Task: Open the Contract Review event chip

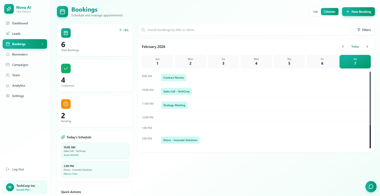Action: point(173,77)
